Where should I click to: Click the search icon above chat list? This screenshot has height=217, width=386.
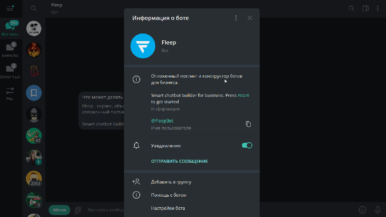click(34, 8)
